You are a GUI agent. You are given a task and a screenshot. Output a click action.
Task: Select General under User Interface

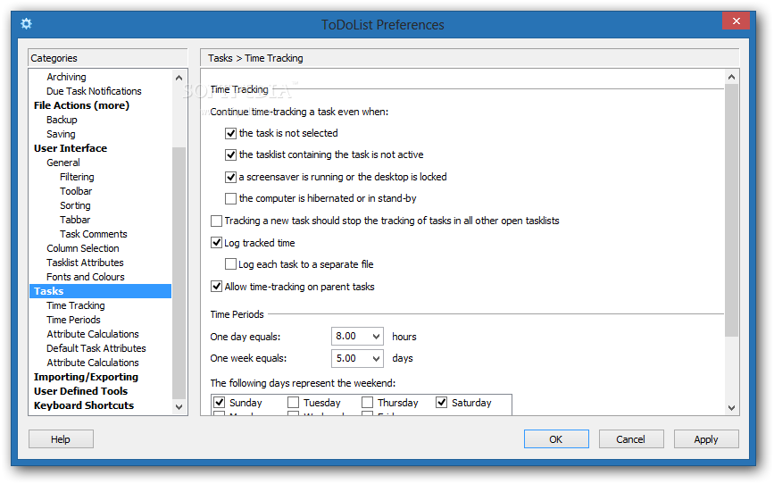click(x=63, y=163)
